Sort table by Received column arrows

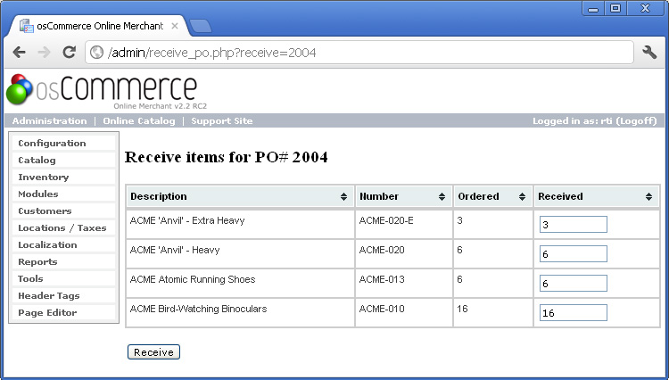tap(649, 196)
